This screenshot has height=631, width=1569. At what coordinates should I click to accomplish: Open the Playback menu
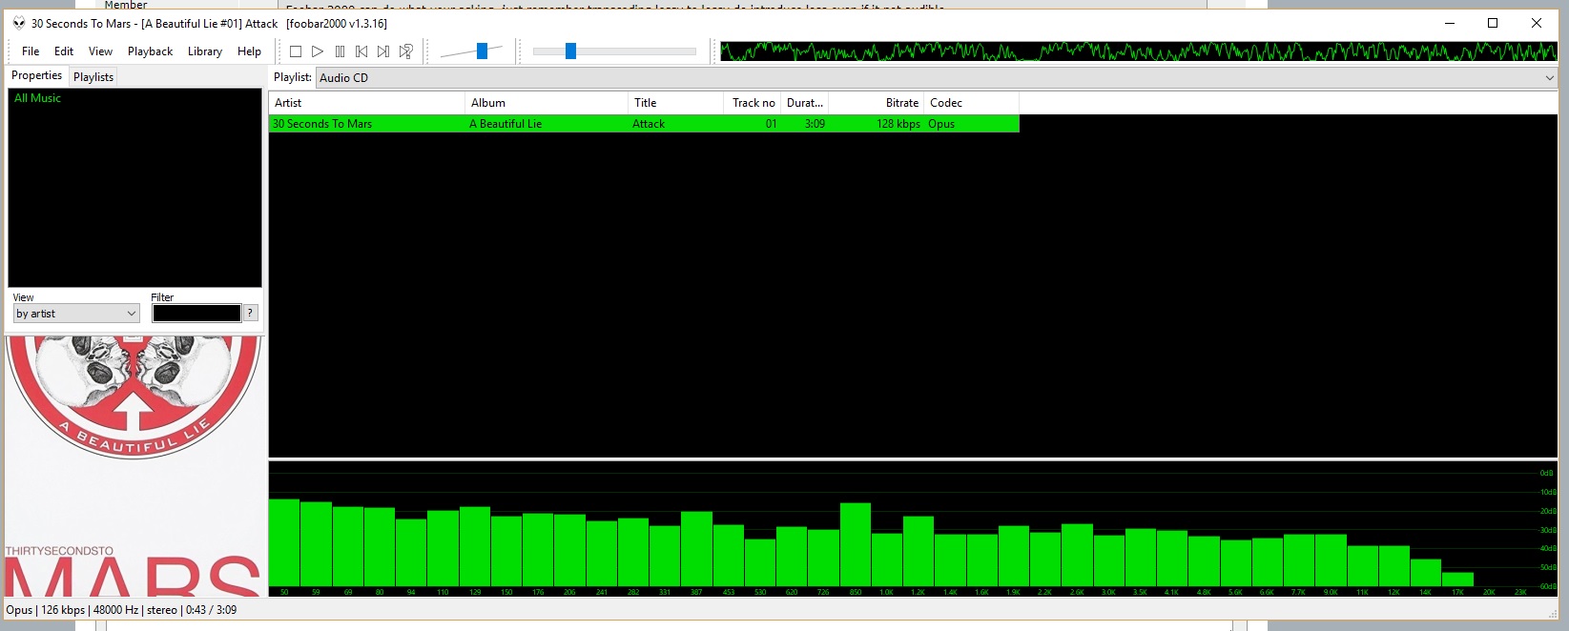pos(150,51)
